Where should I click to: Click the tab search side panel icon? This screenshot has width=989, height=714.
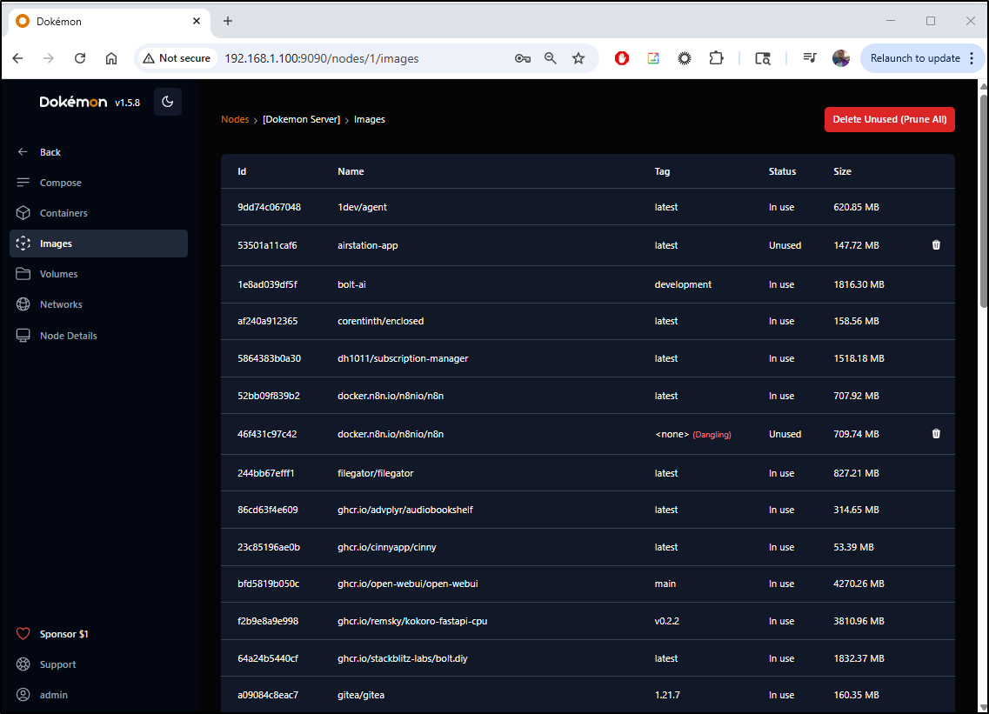(x=763, y=58)
